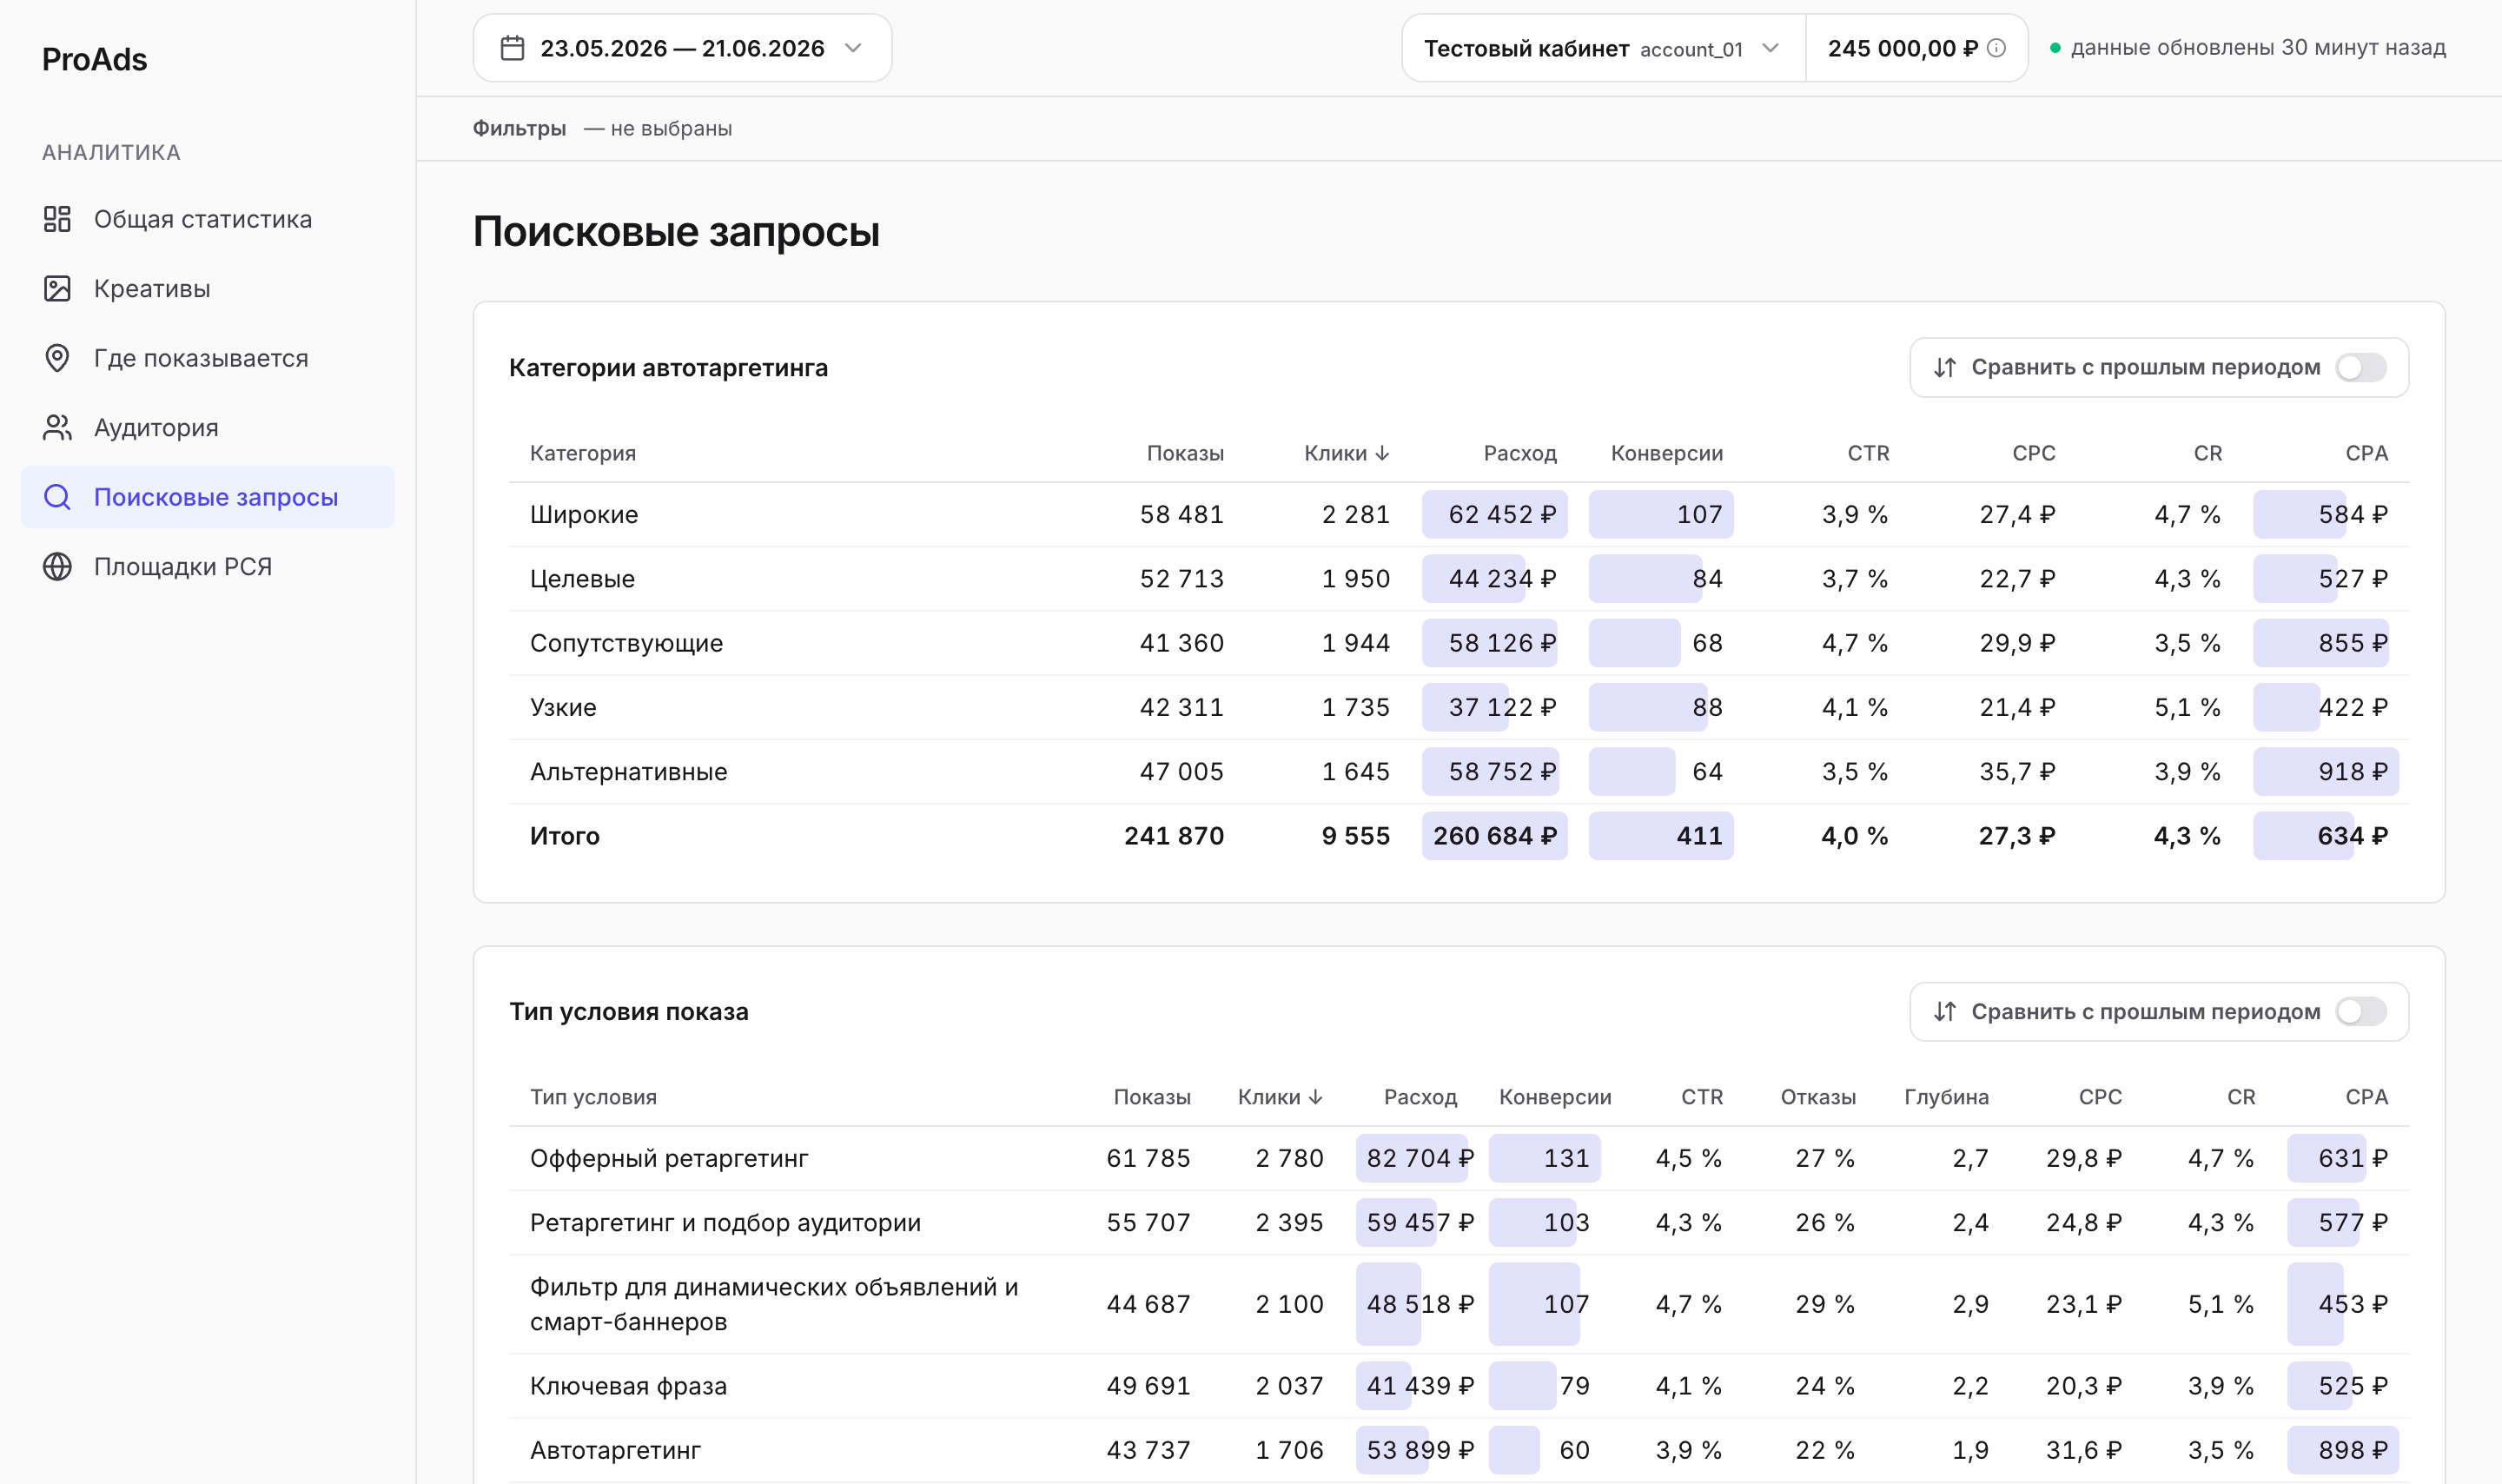Image resolution: width=2502 pixels, height=1484 pixels.
Task: Click the Площадки РСЯ globe icon
Action: 57,567
